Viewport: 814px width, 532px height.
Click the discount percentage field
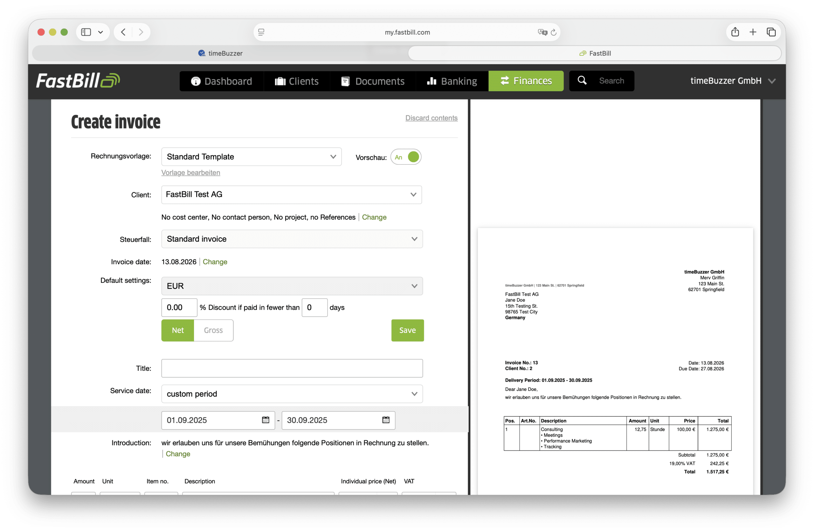(179, 307)
